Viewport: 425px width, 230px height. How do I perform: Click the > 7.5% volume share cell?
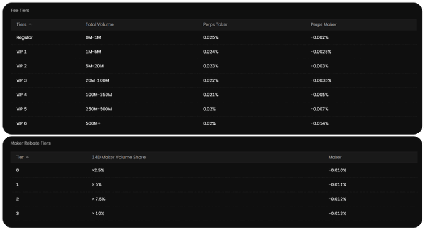click(x=99, y=199)
